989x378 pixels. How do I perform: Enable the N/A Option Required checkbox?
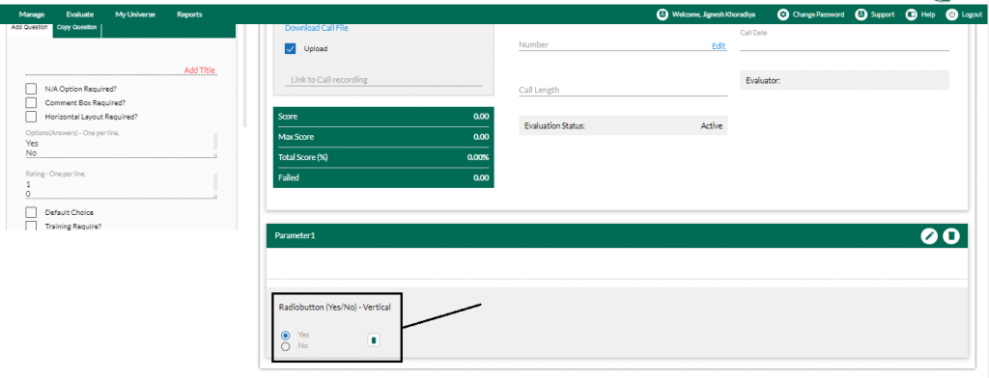click(x=31, y=89)
